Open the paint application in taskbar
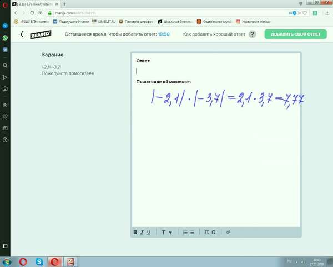Viewport: 333px width, 267px height. tap(70, 261)
